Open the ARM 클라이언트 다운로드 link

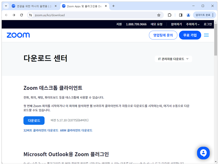click(x=76, y=130)
